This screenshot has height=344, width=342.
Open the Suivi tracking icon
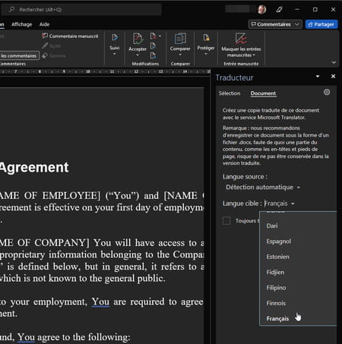tap(115, 37)
